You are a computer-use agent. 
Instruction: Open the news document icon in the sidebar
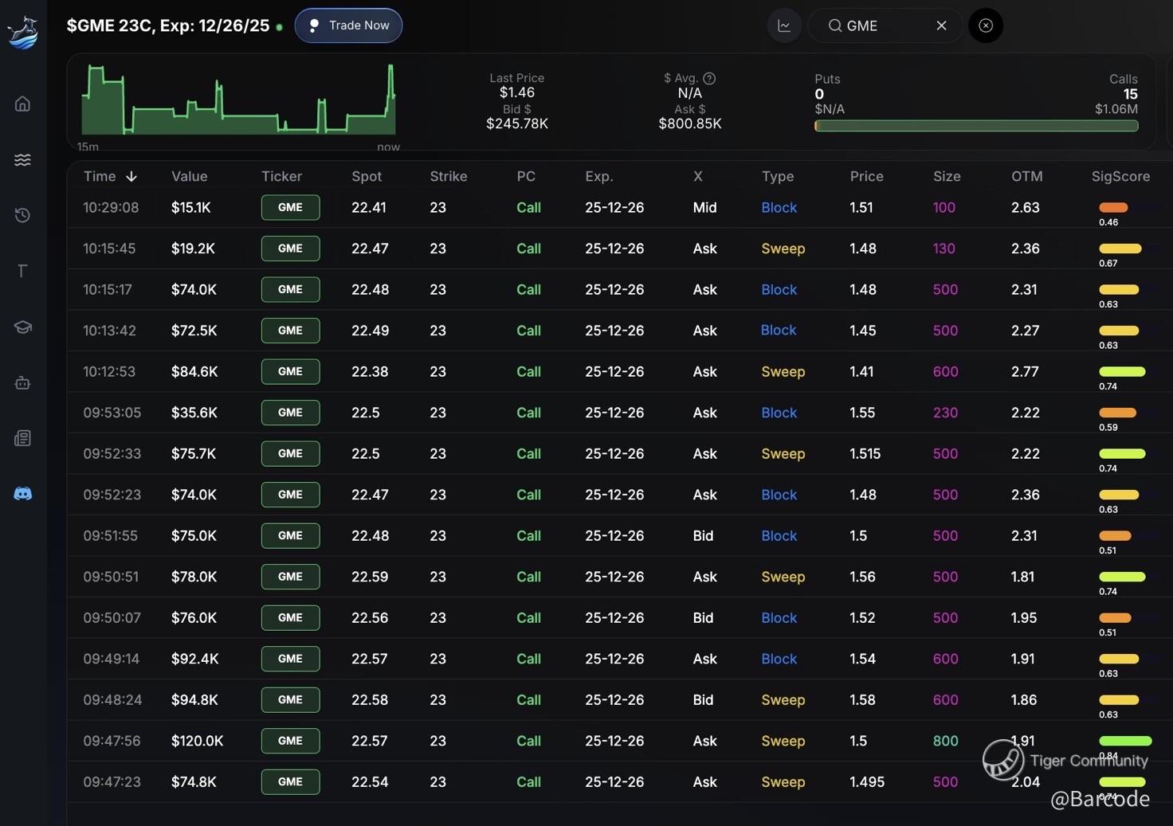(22, 438)
